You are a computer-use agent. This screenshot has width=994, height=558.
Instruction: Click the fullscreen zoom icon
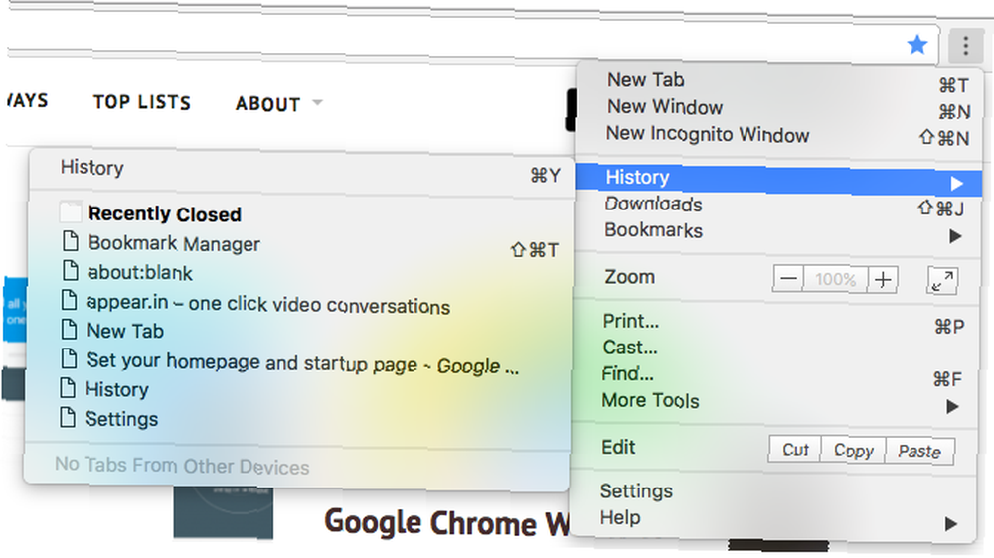click(x=942, y=281)
